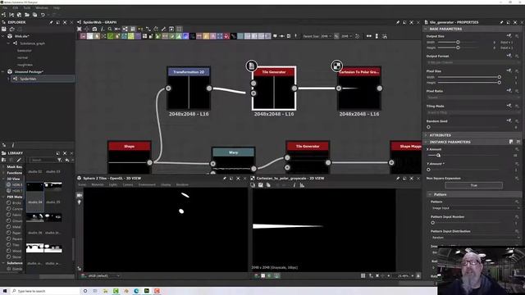This screenshot has width=525, height=295.
Task: Toggle the Output Format inheritance icon
Action: [x=509, y=56]
